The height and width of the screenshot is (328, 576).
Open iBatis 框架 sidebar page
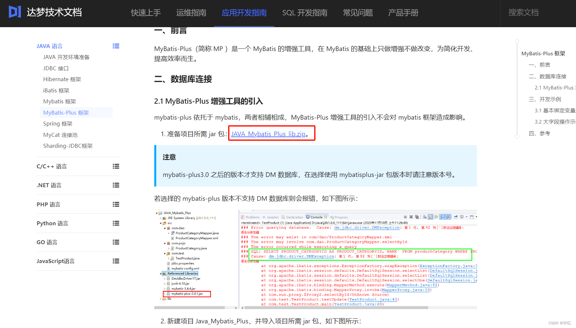[x=56, y=90]
